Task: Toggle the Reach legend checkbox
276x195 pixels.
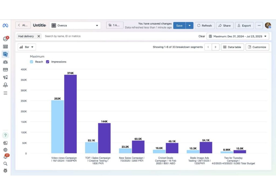Action: [32, 62]
